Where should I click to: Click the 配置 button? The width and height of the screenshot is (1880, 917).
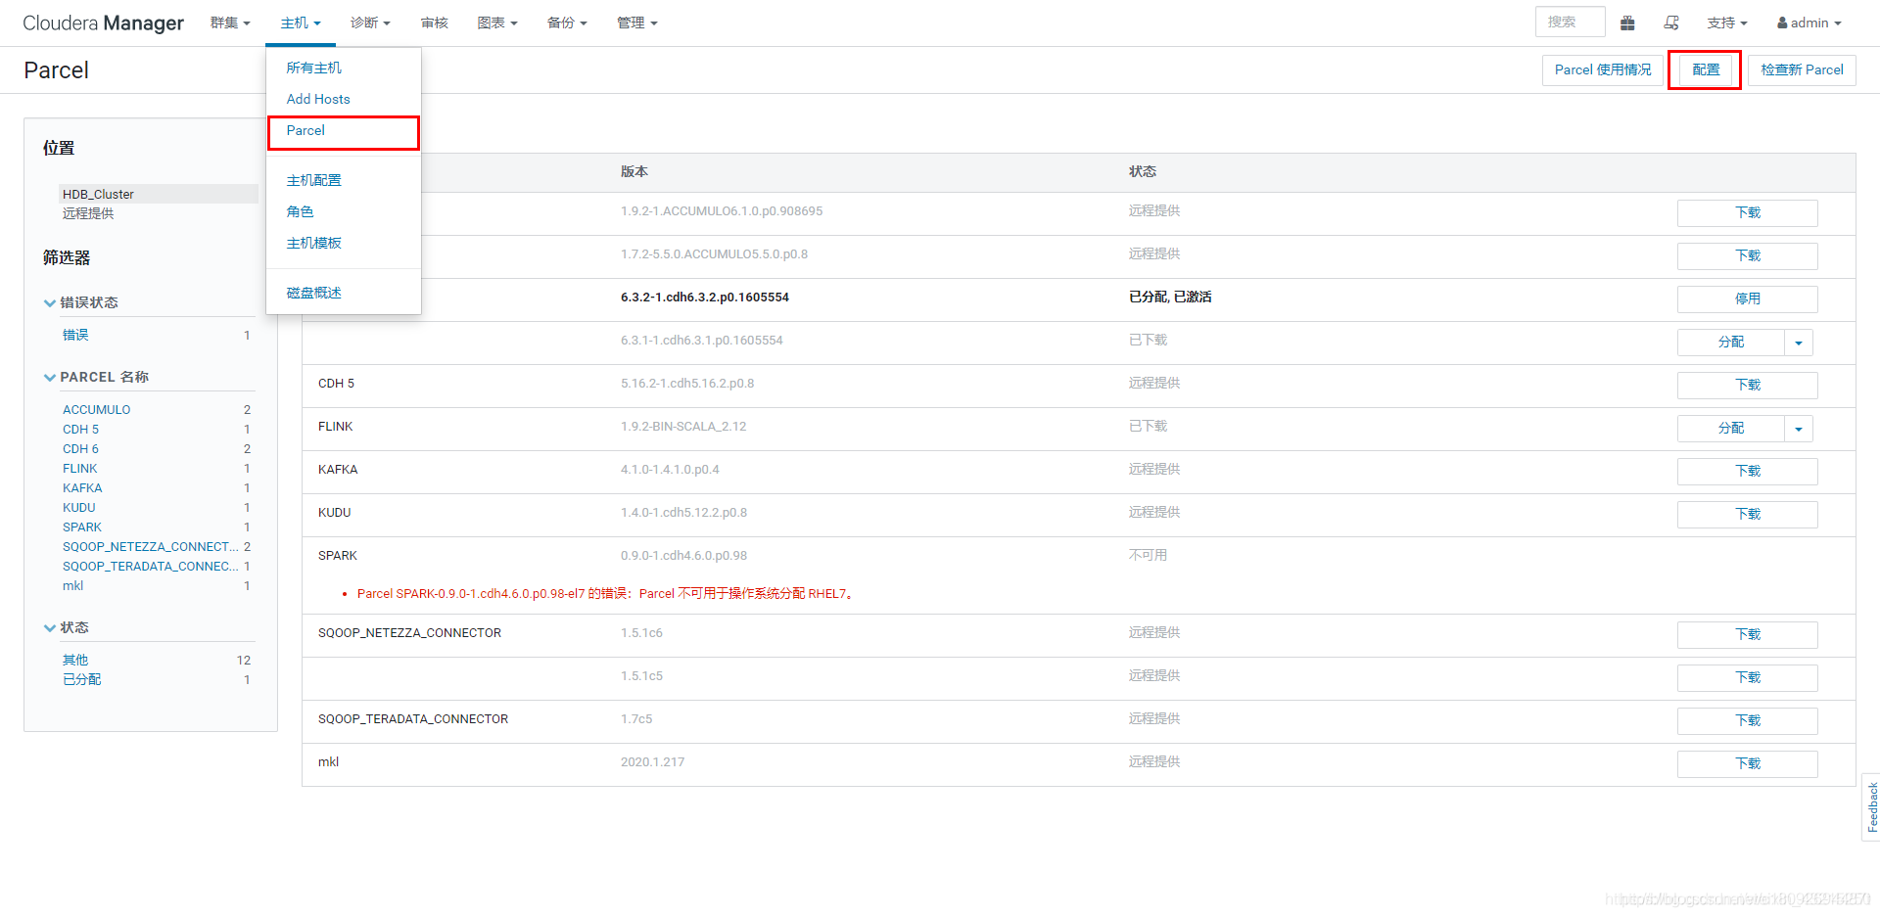[x=1705, y=69]
